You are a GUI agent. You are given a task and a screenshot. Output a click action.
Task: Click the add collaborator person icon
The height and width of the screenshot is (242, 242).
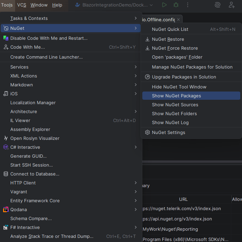(x=232, y=5)
